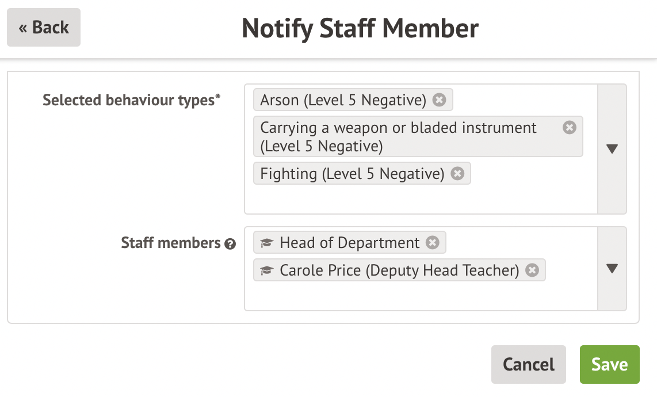Select the Fighting (Level 5 Negative) tag text
This screenshot has width=657, height=397.
(x=352, y=174)
